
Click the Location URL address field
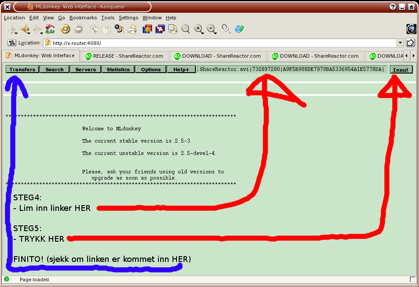click(220, 43)
